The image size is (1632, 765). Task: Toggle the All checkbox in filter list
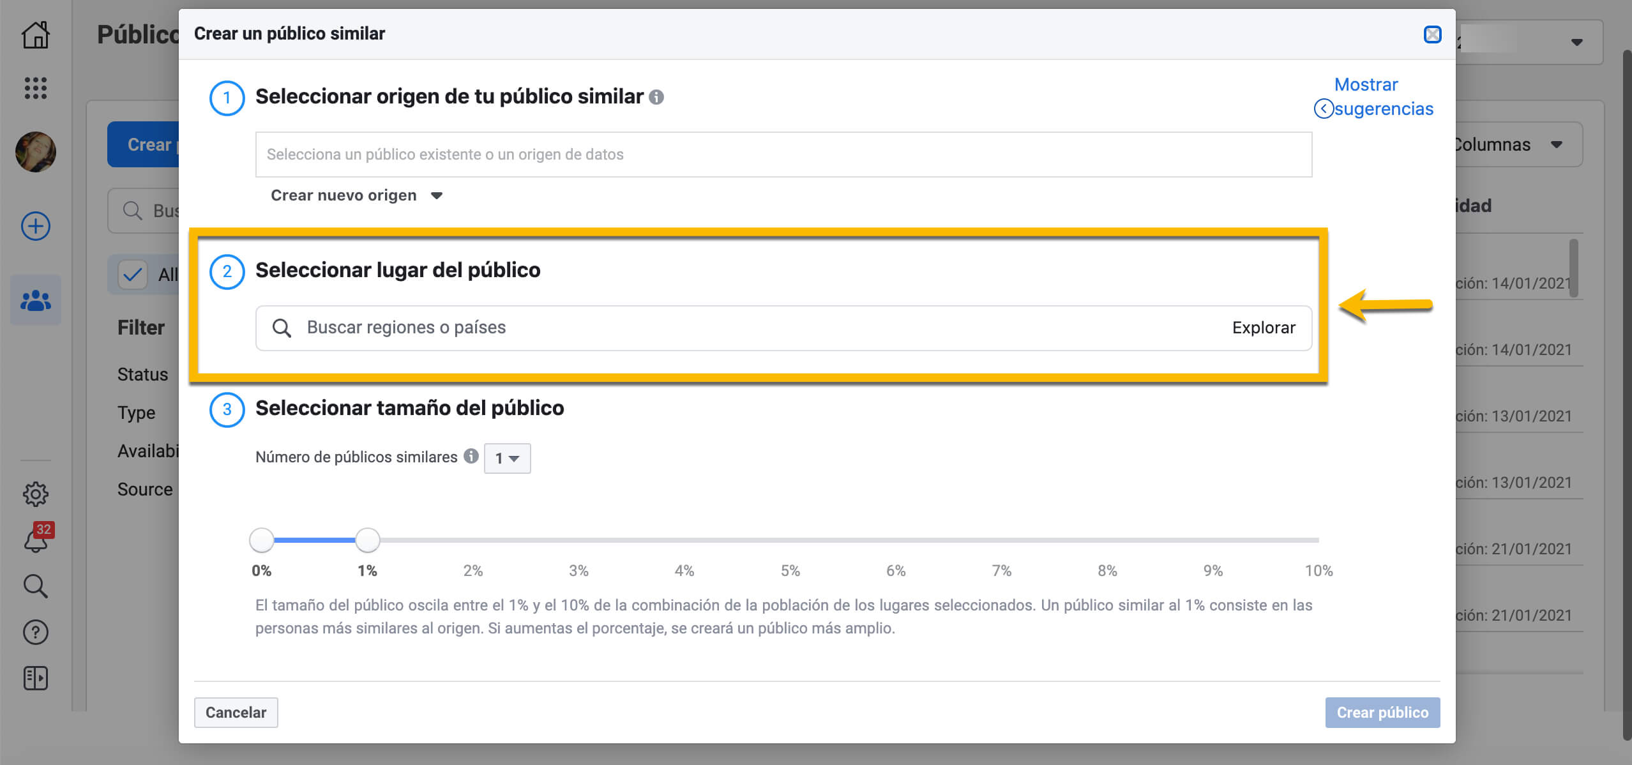[133, 275]
